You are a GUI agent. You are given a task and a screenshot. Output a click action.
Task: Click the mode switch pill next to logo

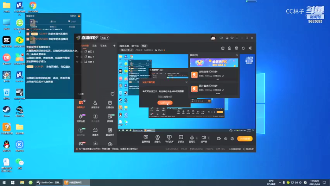pyautogui.click(x=105, y=38)
